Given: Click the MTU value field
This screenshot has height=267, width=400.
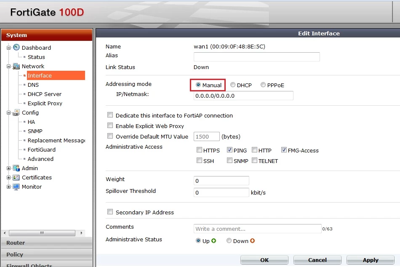Looking at the screenshot, I should coord(207,136).
